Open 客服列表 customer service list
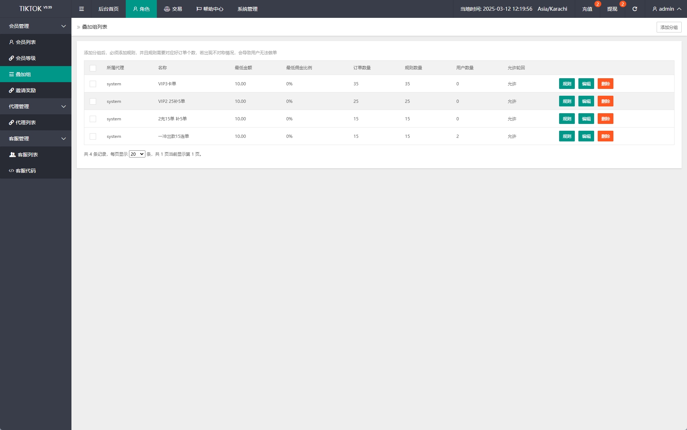Screen dimensions: 687x430 tap(28, 155)
